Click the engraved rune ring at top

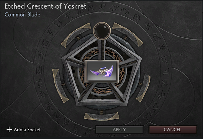(x=102, y=8)
